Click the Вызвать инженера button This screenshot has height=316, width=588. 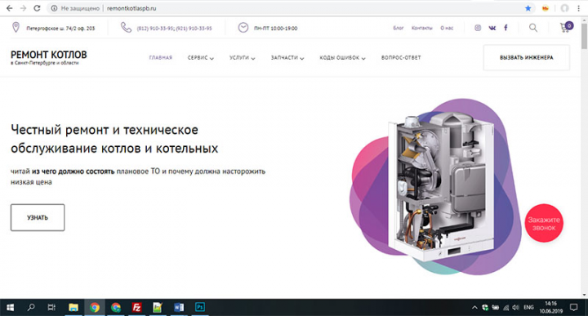click(527, 57)
